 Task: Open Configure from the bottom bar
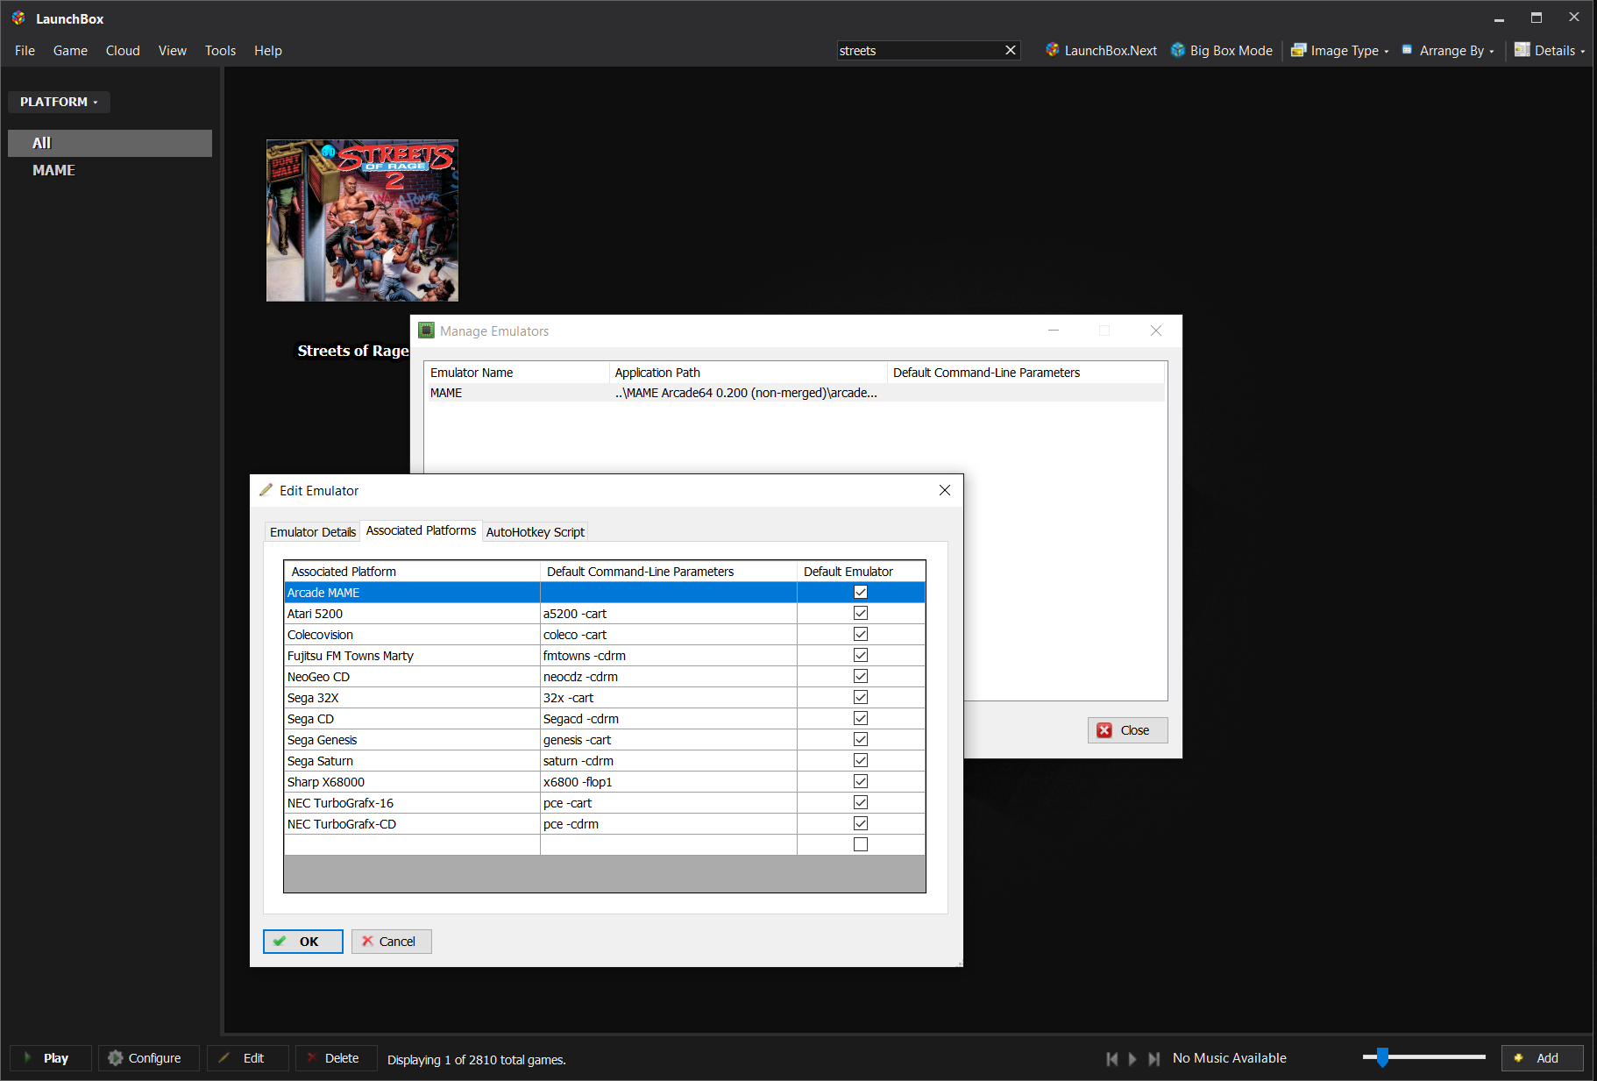pos(149,1058)
